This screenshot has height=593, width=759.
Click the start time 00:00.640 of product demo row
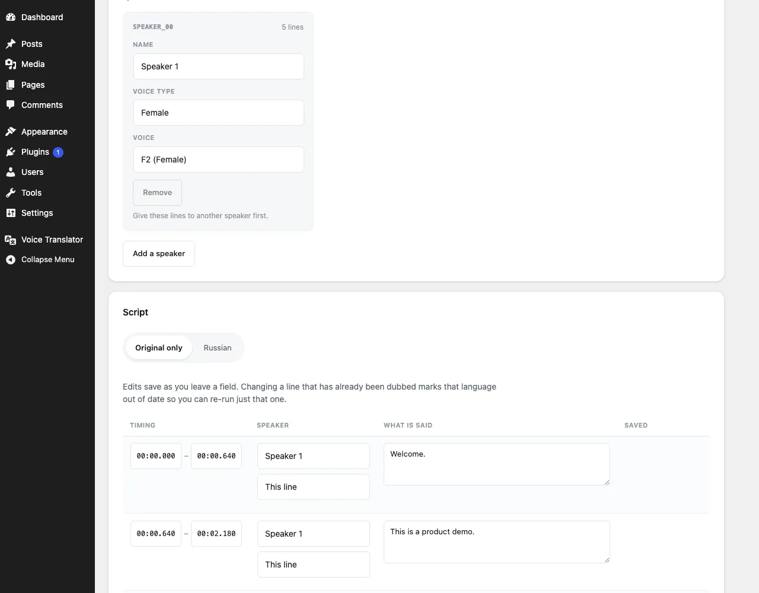tap(156, 534)
